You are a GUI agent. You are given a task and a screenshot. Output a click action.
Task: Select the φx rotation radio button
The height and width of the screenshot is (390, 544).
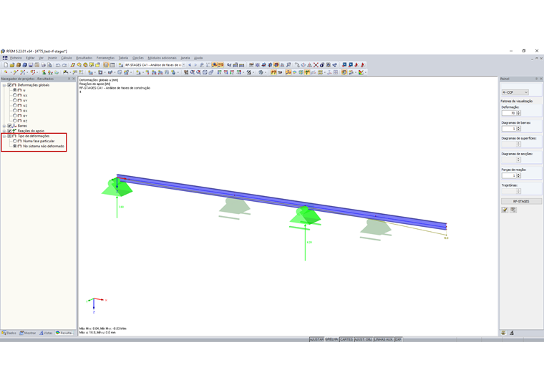click(x=15, y=110)
